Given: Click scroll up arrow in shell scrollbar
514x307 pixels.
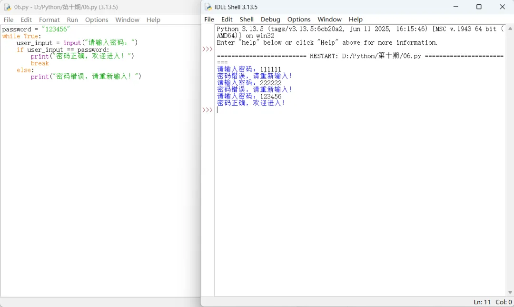Looking at the screenshot, I should pos(510,29).
